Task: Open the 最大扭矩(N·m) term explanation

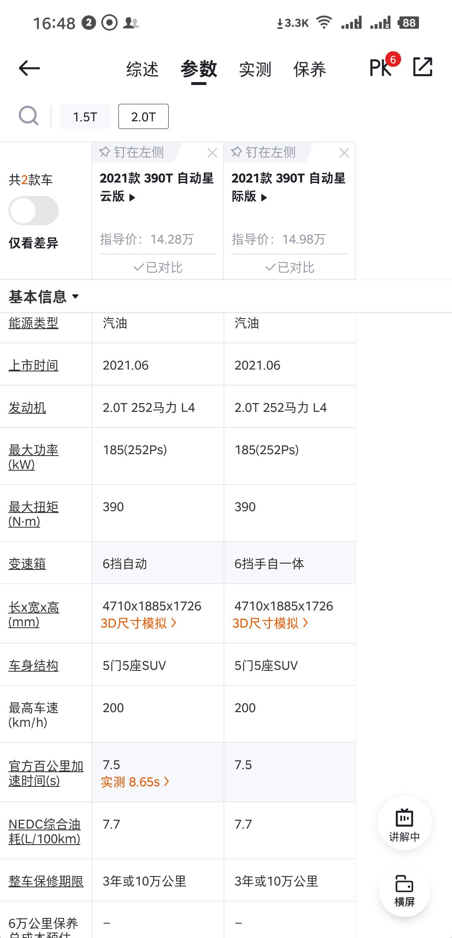Action: click(33, 514)
